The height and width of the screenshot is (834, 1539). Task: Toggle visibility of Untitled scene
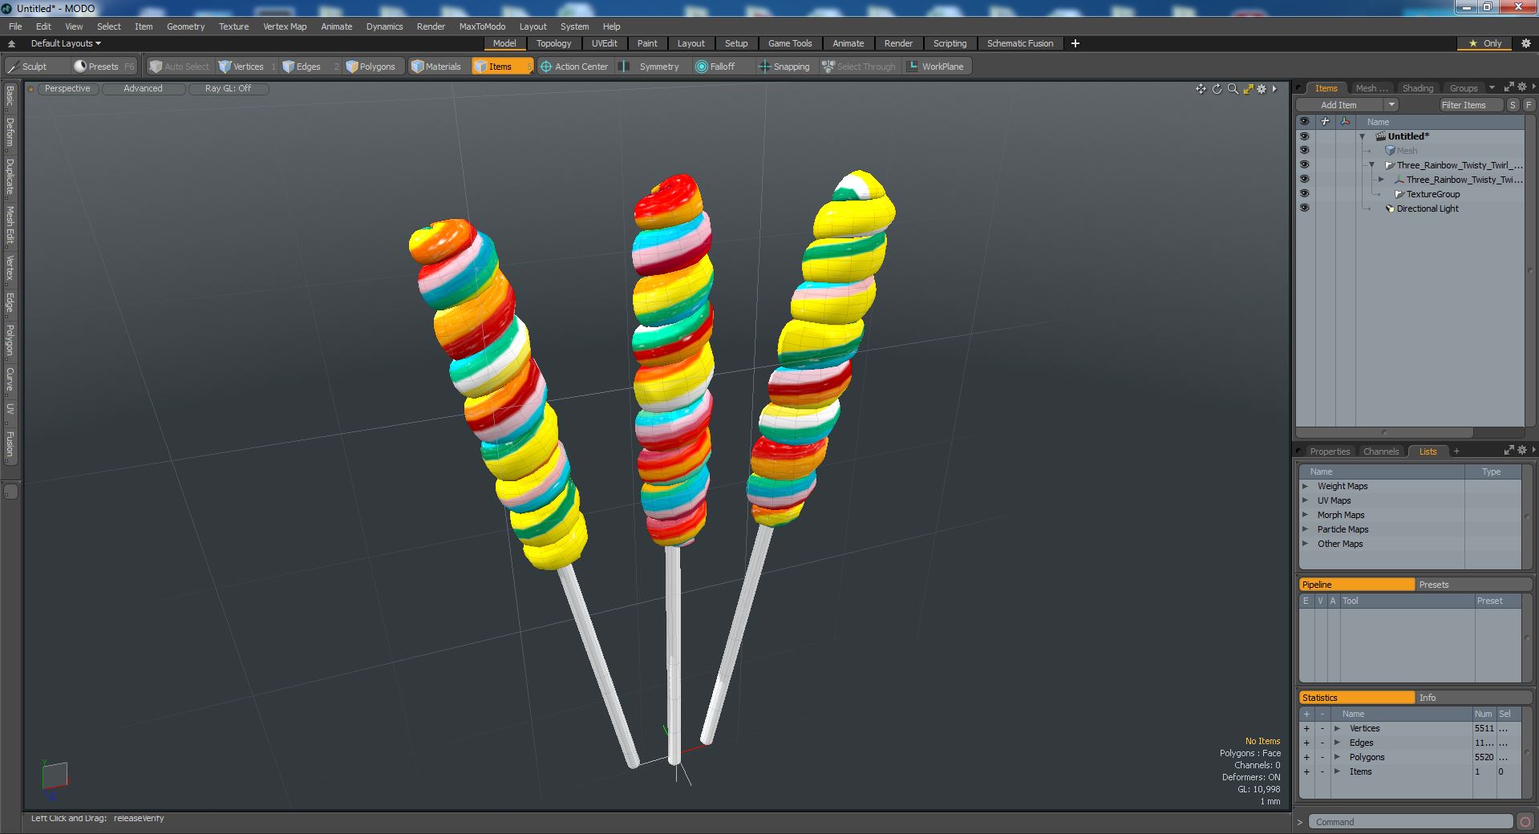click(x=1304, y=136)
